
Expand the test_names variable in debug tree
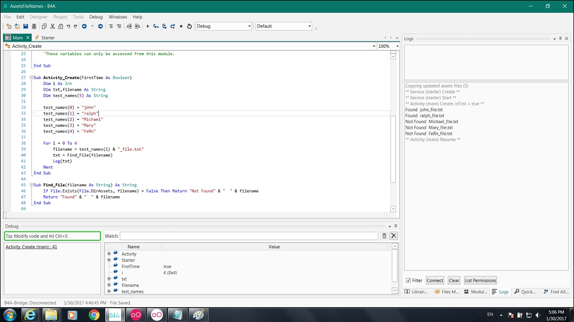(x=108, y=291)
